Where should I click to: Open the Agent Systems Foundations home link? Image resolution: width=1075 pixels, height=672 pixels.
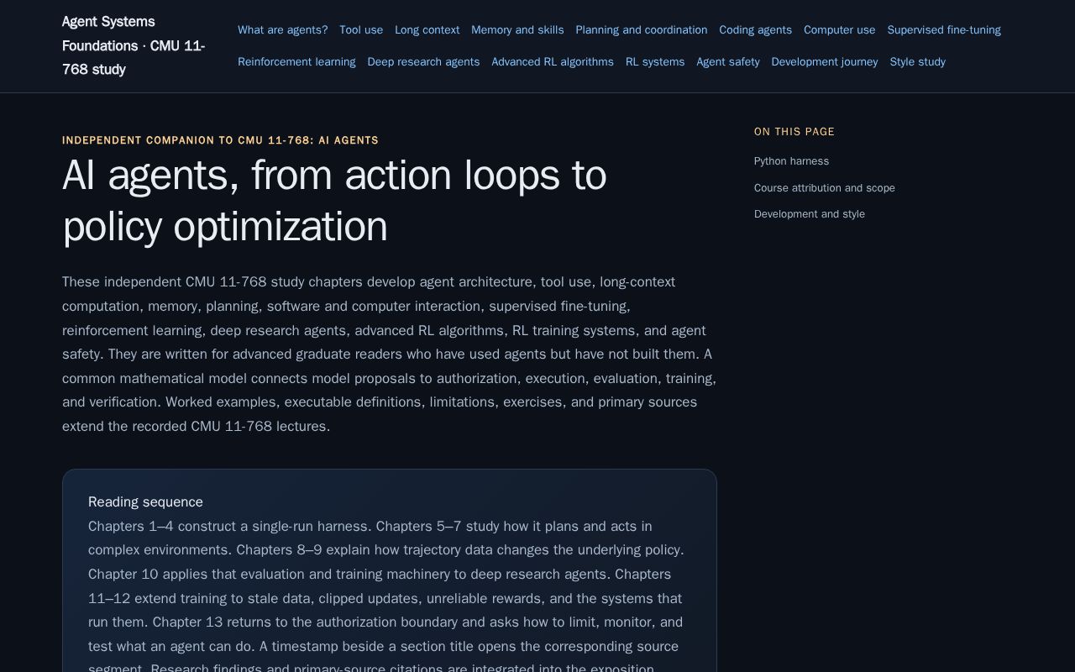134,45
